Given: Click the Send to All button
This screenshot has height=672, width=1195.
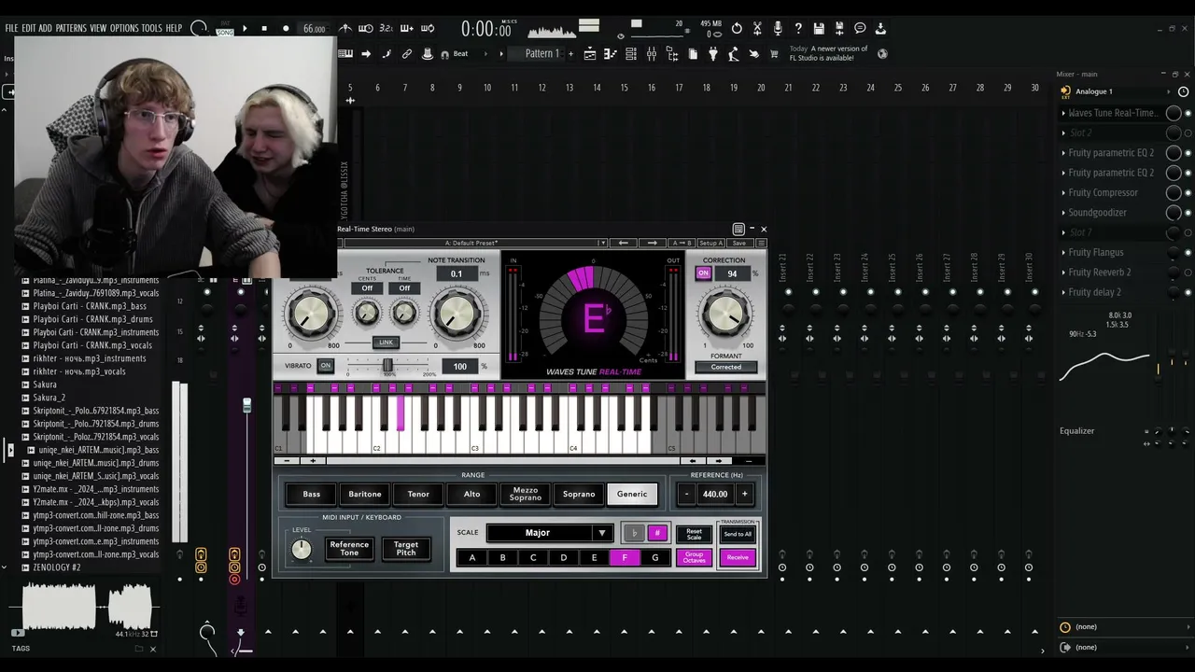Looking at the screenshot, I should tap(738, 534).
